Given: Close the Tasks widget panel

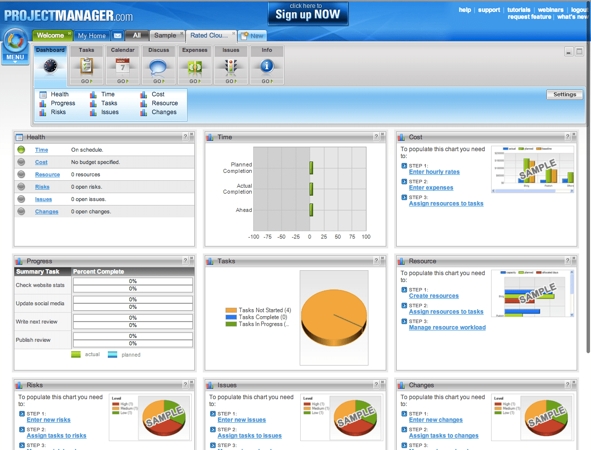Looking at the screenshot, I should [x=383, y=258].
